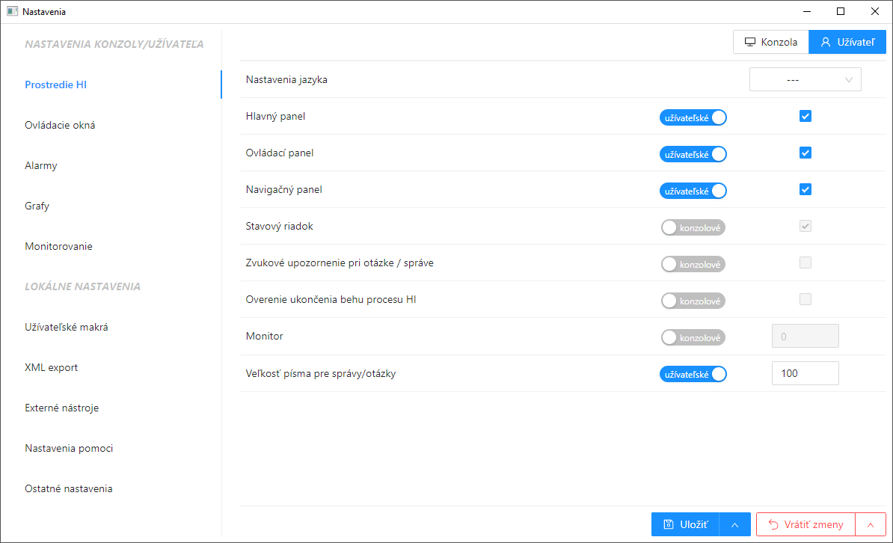Toggle Ovládací panel užívateľské switch

pos(693,154)
